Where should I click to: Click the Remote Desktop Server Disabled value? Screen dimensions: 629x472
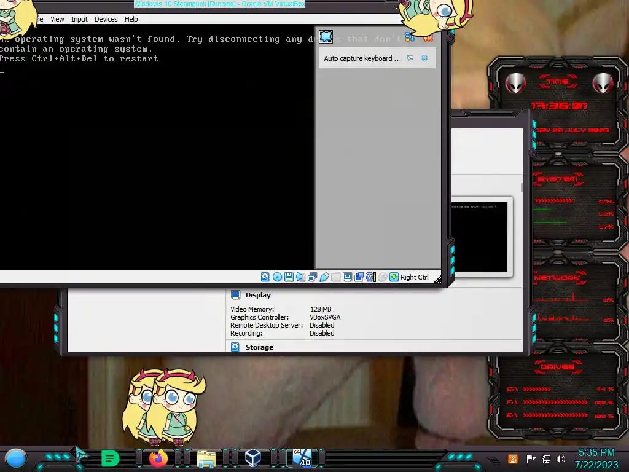click(322, 325)
